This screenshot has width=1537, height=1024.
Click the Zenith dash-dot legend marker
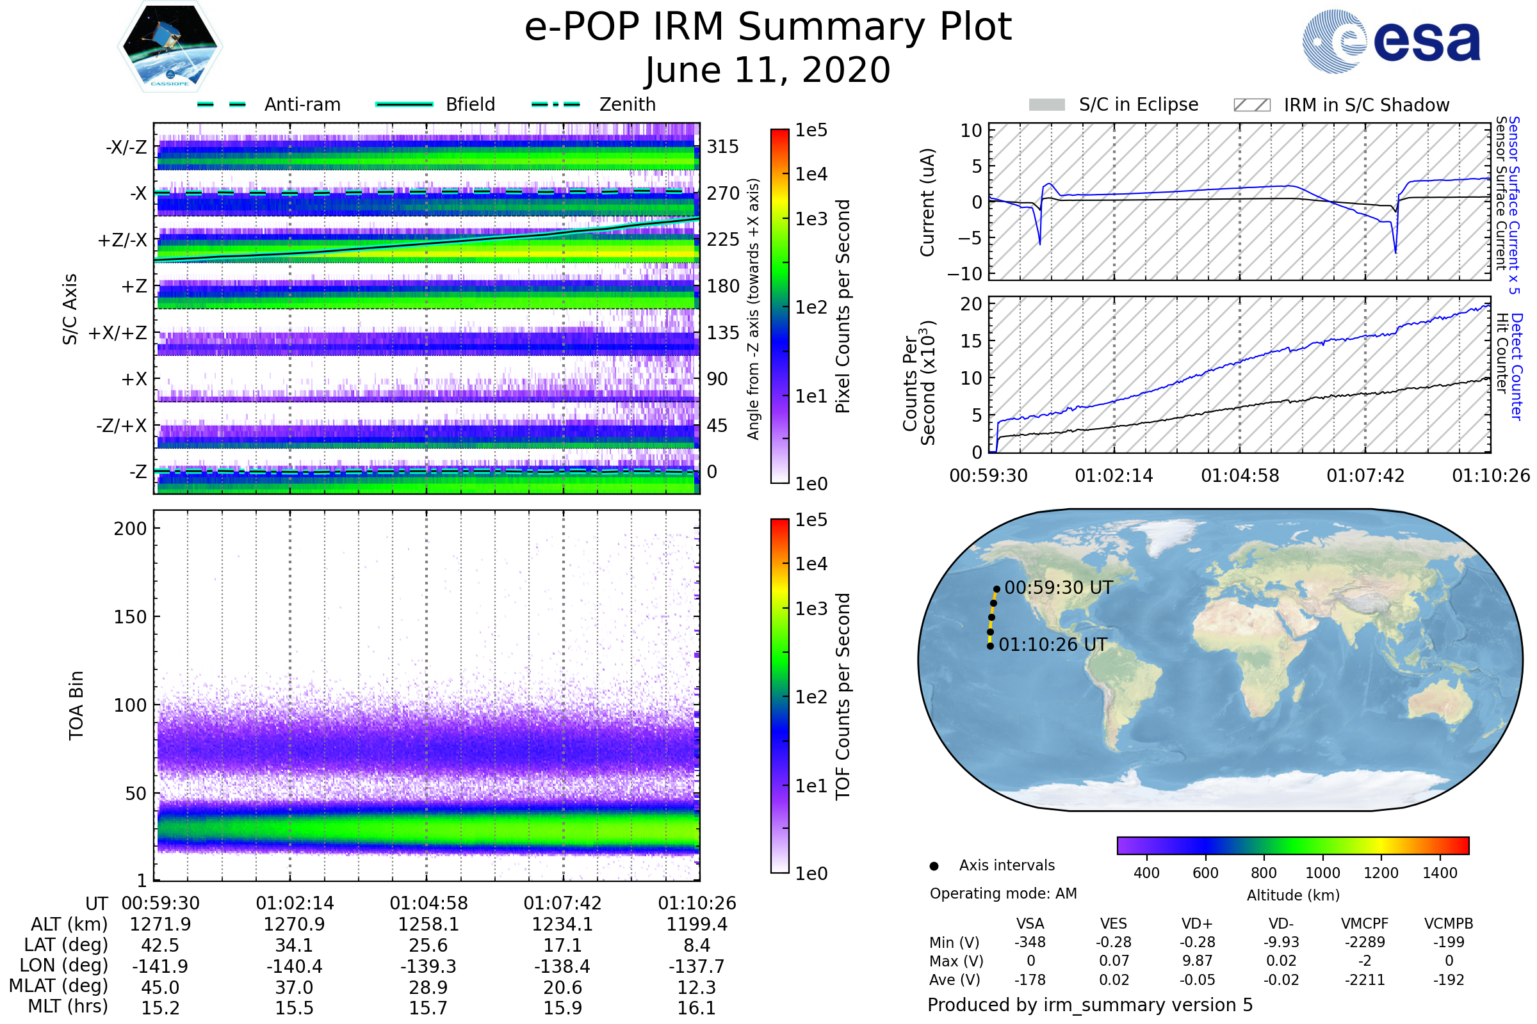(x=555, y=104)
